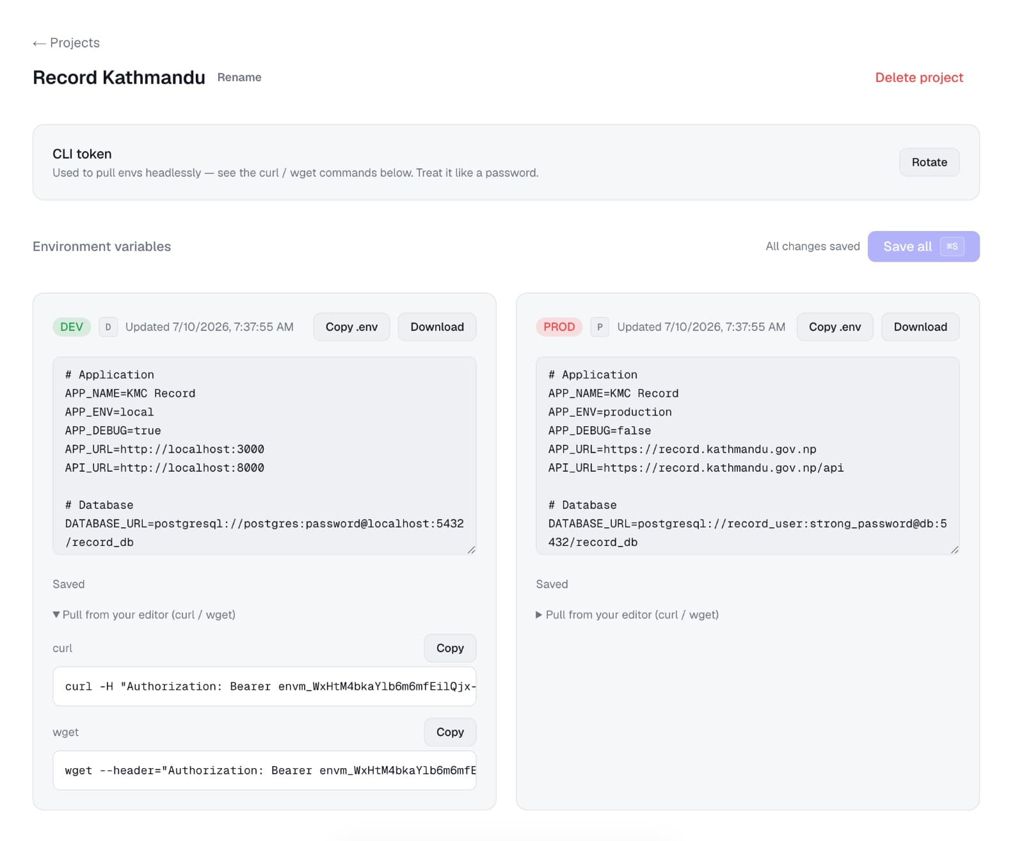
Task: Collapse the DEV Pull from your editor section
Action: 144,614
